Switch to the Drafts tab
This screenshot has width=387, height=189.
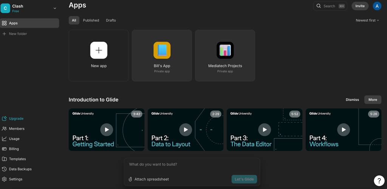111,20
